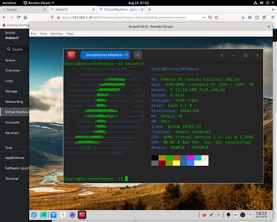The height and width of the screenshot is (222, 277).
Task: Open the multitasking view in dock
Action: tap(44, 215)
